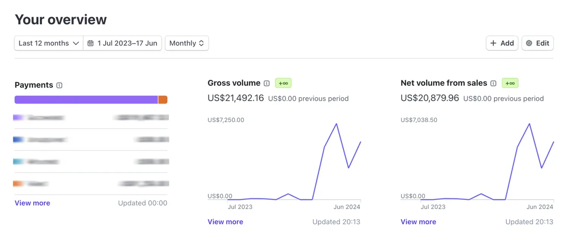Click +∞ badge beside Net volume from sales
570x246 pixels.
point(510,83)
